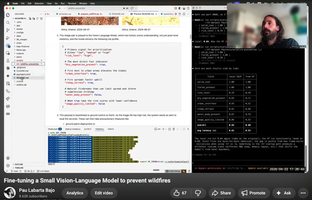312x200 pixels.
Task: Click the Share button
Action: tap(222, 193)
